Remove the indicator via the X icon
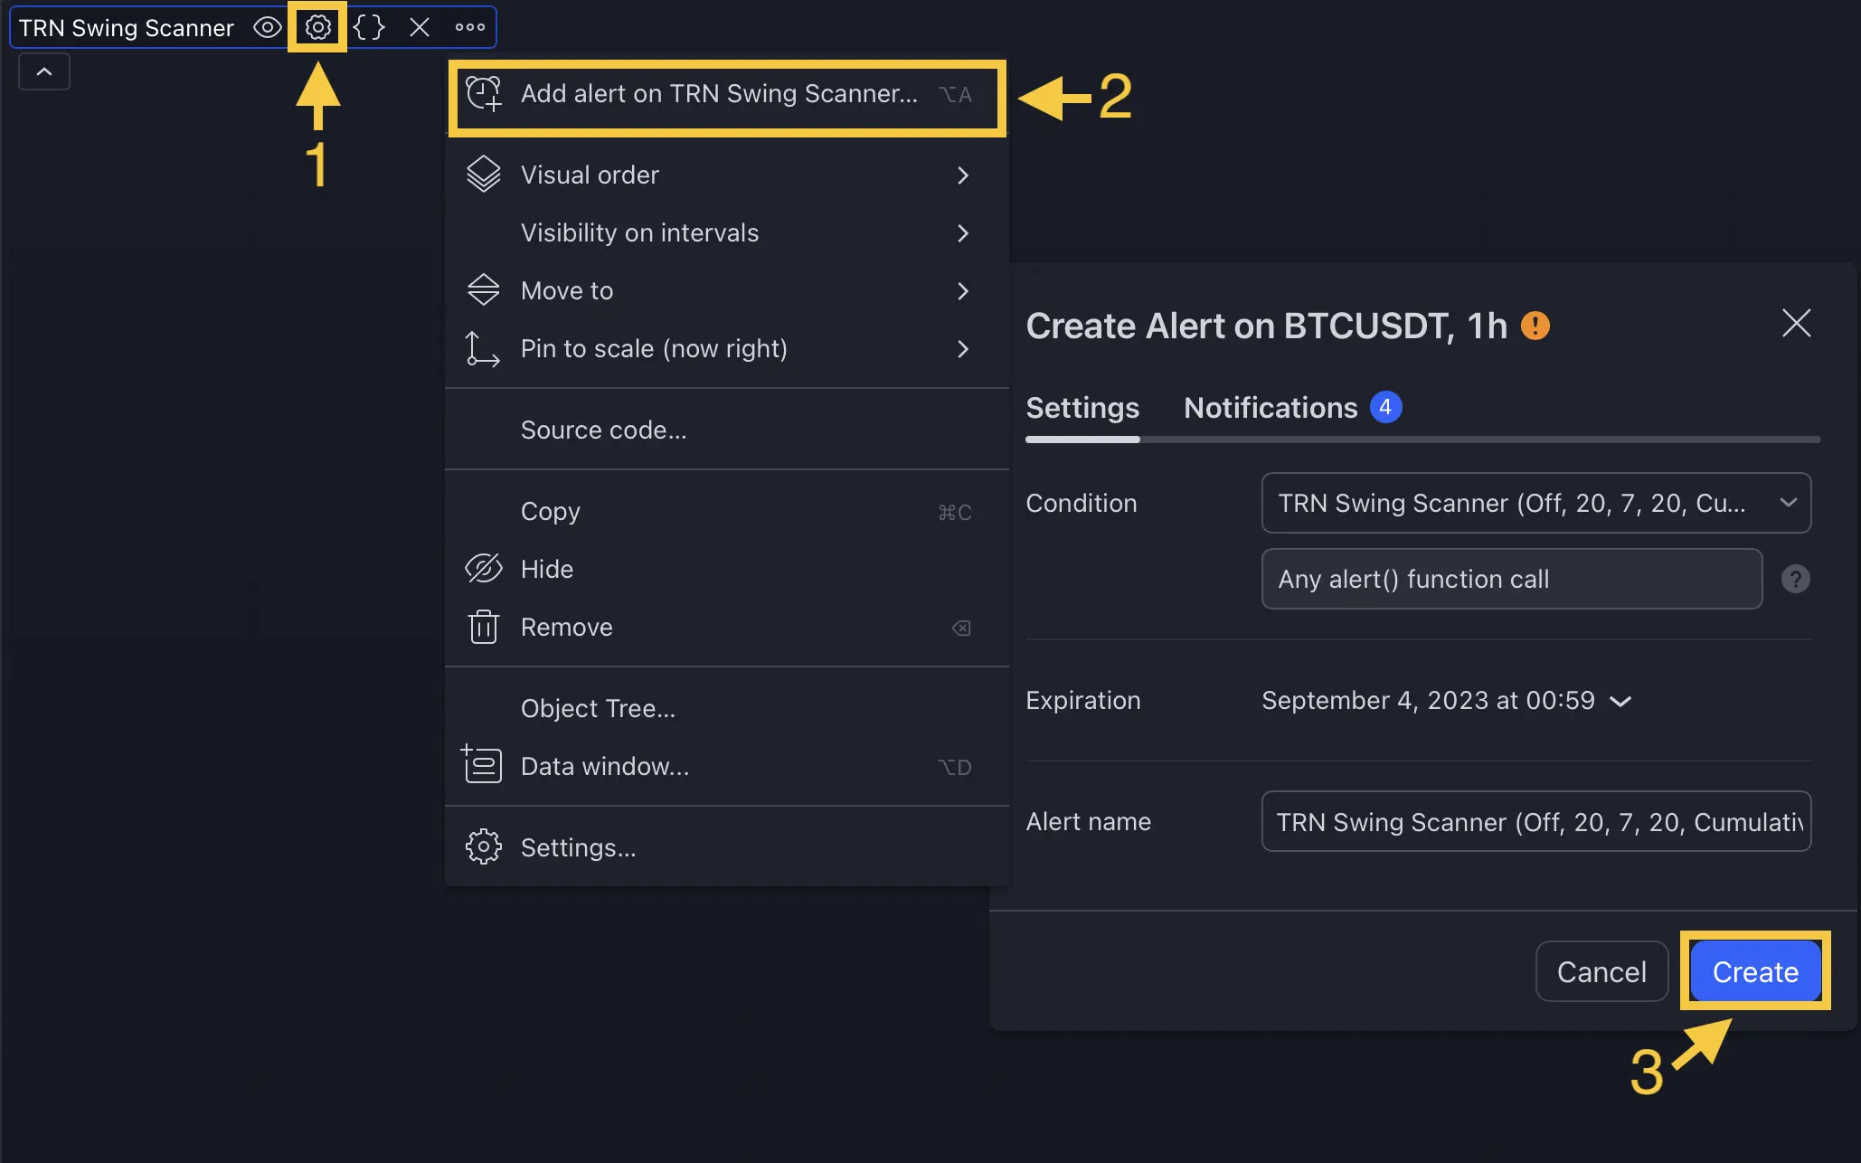The image size is (1861, 1163). [419, 27]
